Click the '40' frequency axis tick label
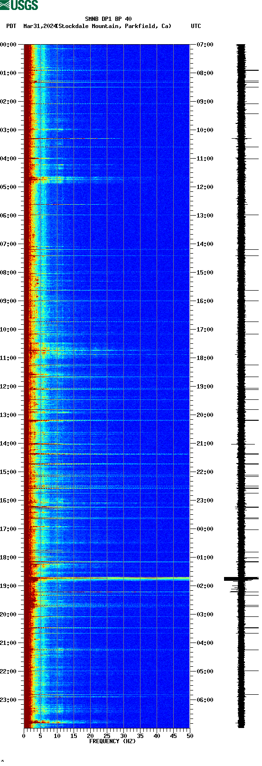 pyautogui.click(x=157, y=736)
